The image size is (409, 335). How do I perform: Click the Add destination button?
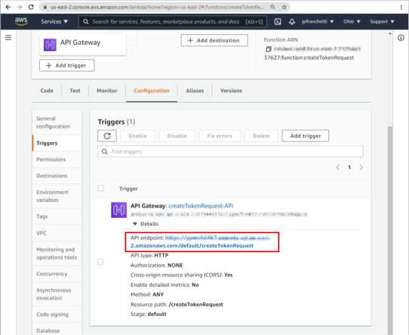pos(215,41)
